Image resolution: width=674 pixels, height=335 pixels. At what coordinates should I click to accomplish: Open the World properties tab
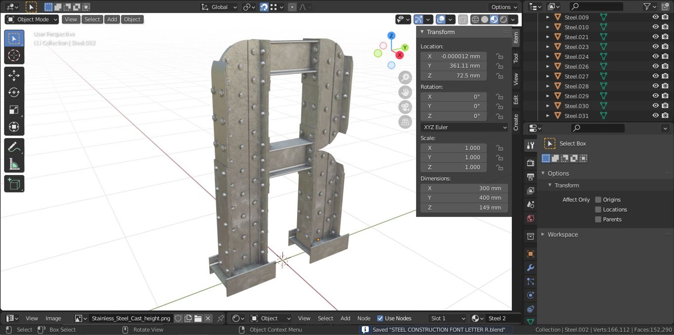click(x=530, y=218)
